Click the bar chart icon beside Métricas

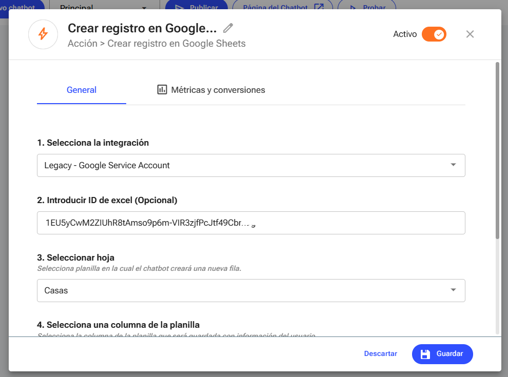tap(162, 89)
